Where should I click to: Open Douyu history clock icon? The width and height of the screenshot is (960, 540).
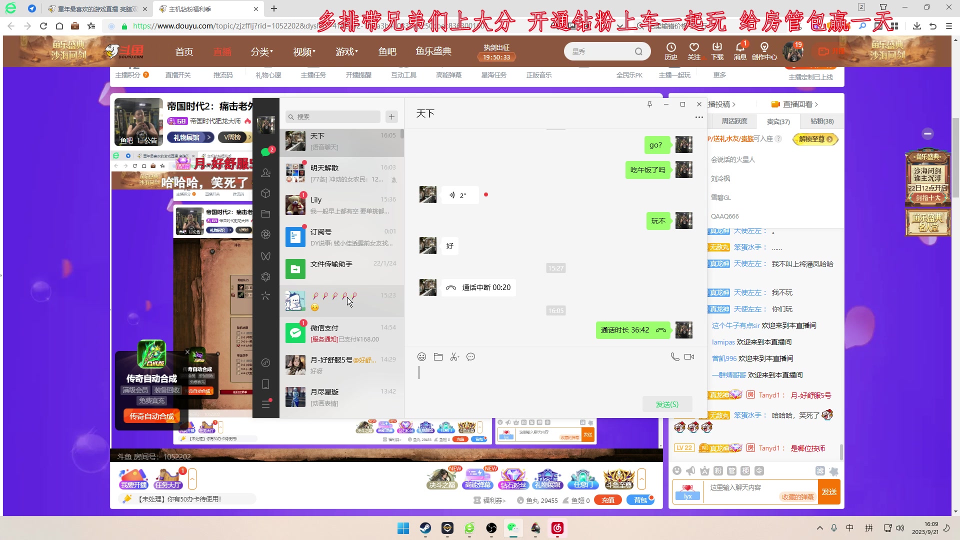click(x=670, y=50)
